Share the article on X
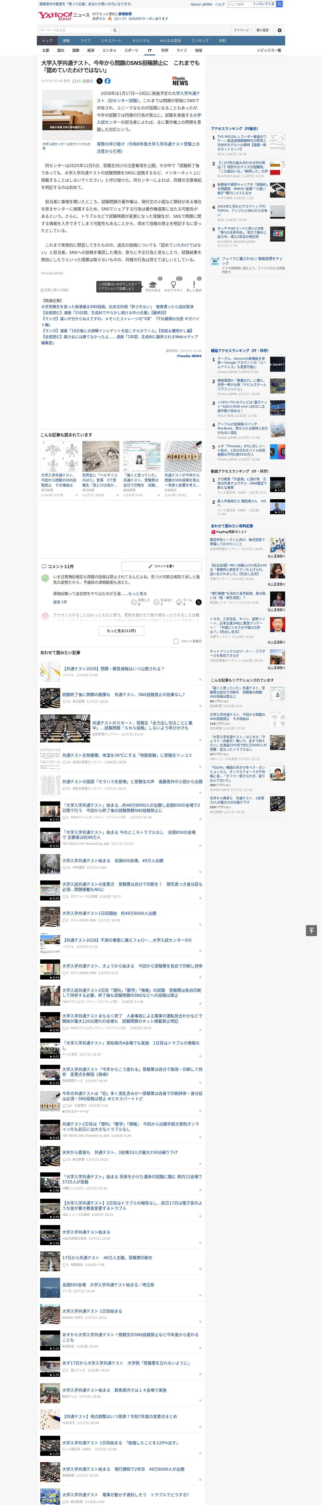 [99, 81]
